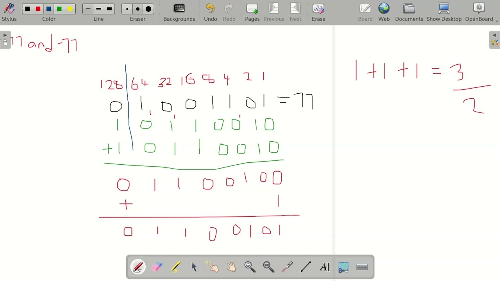Click Show Desktop
Viewport: 500px width, 281px height.
coord(444,12)
